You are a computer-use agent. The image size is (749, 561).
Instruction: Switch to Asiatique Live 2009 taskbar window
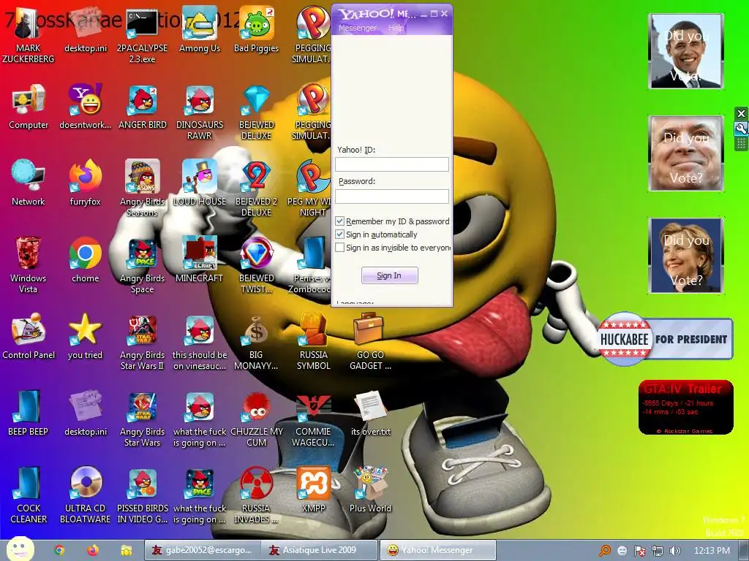320,550
